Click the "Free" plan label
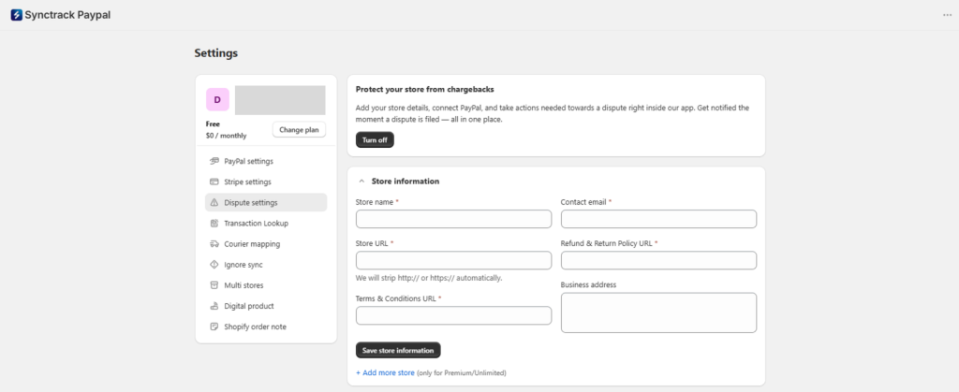 tap(213, 123)
